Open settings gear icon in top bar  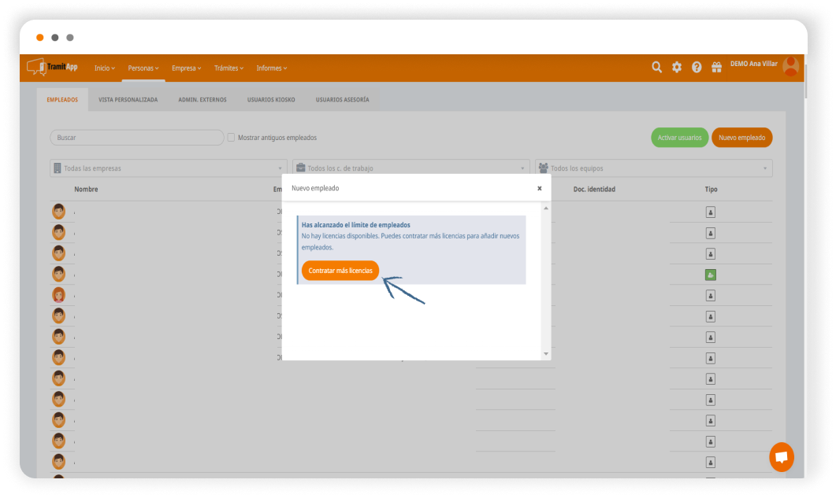point(676,68)
